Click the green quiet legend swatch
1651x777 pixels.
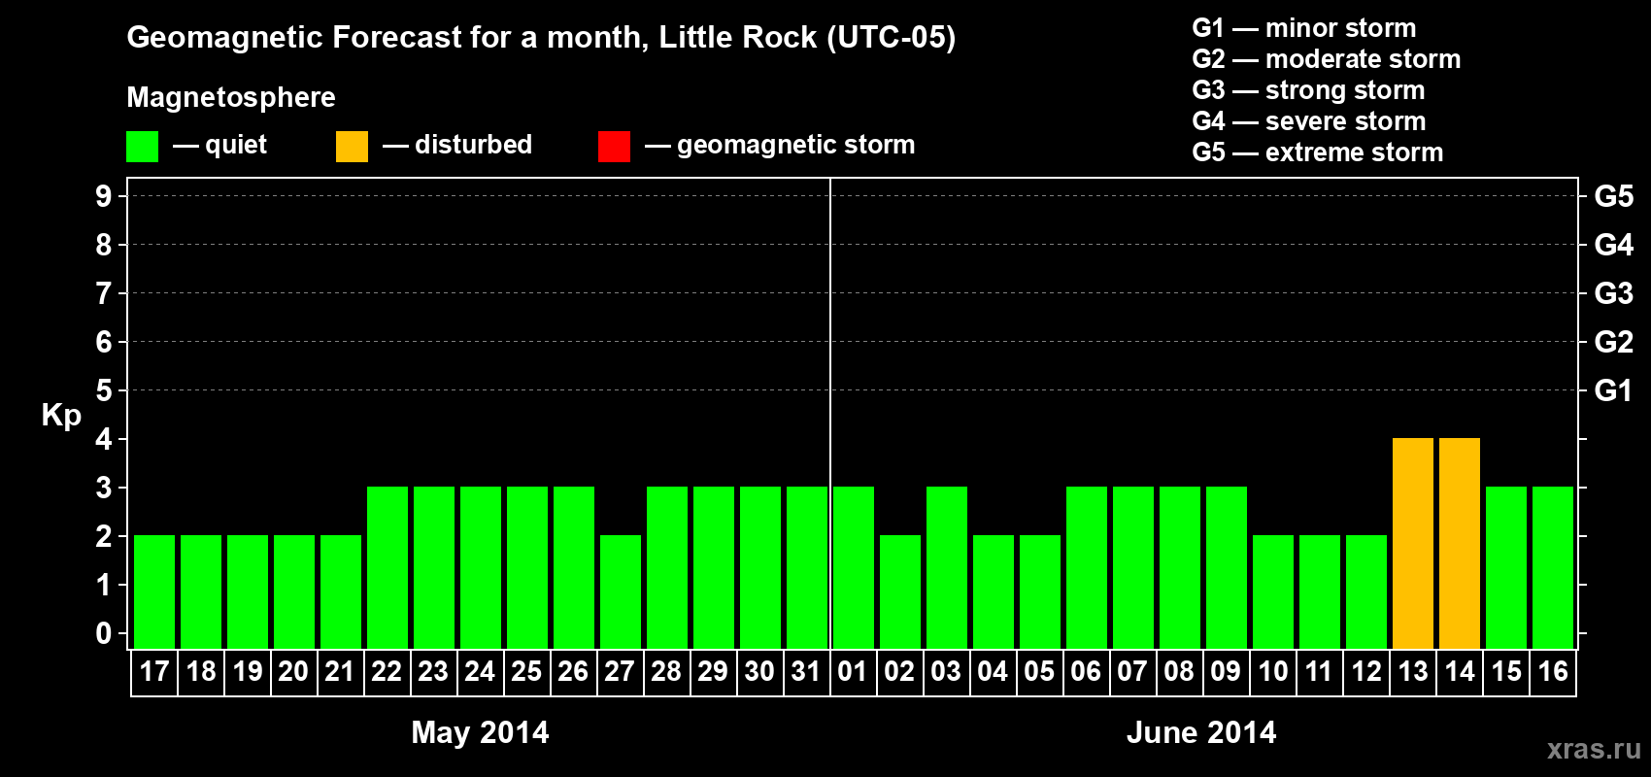click(x=142, y=147)
